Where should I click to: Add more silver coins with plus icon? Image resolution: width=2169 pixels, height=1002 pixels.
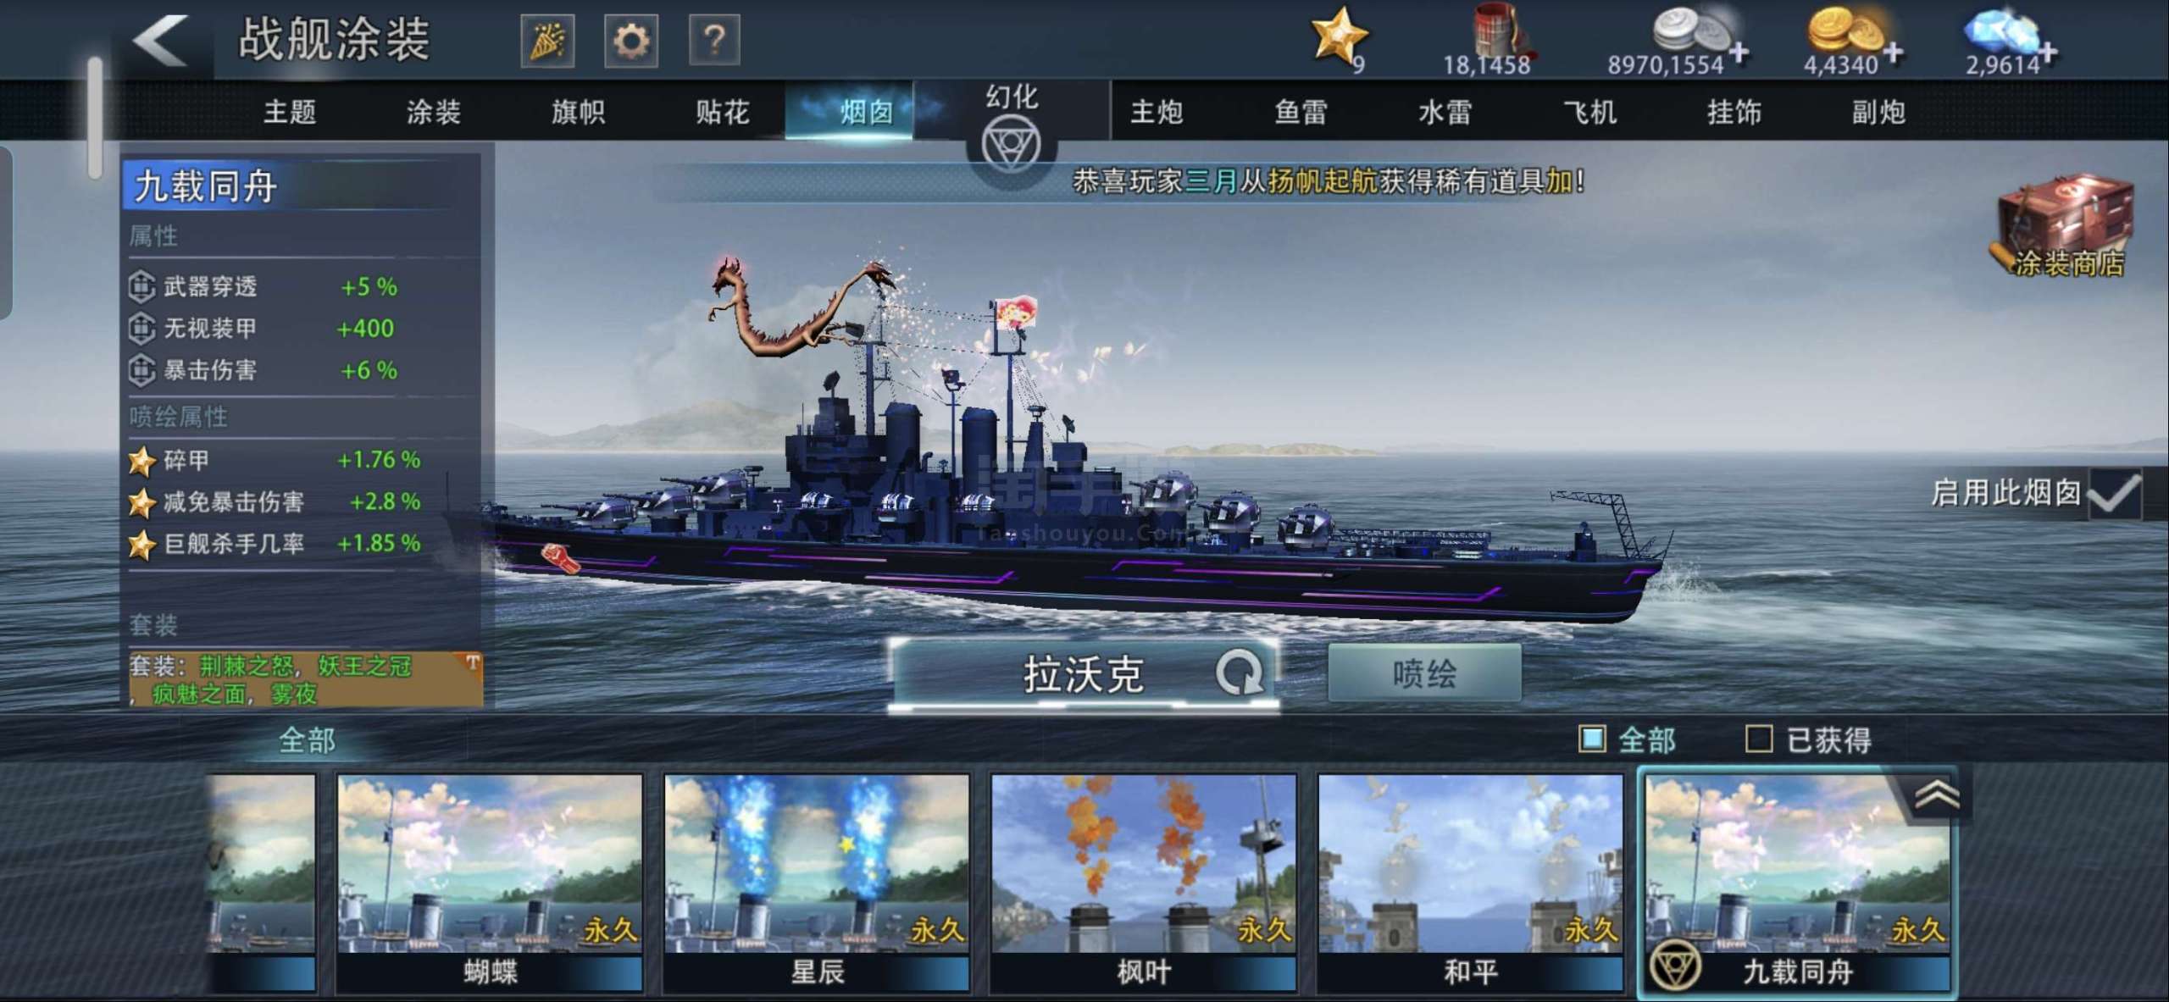pos(1739,53)
